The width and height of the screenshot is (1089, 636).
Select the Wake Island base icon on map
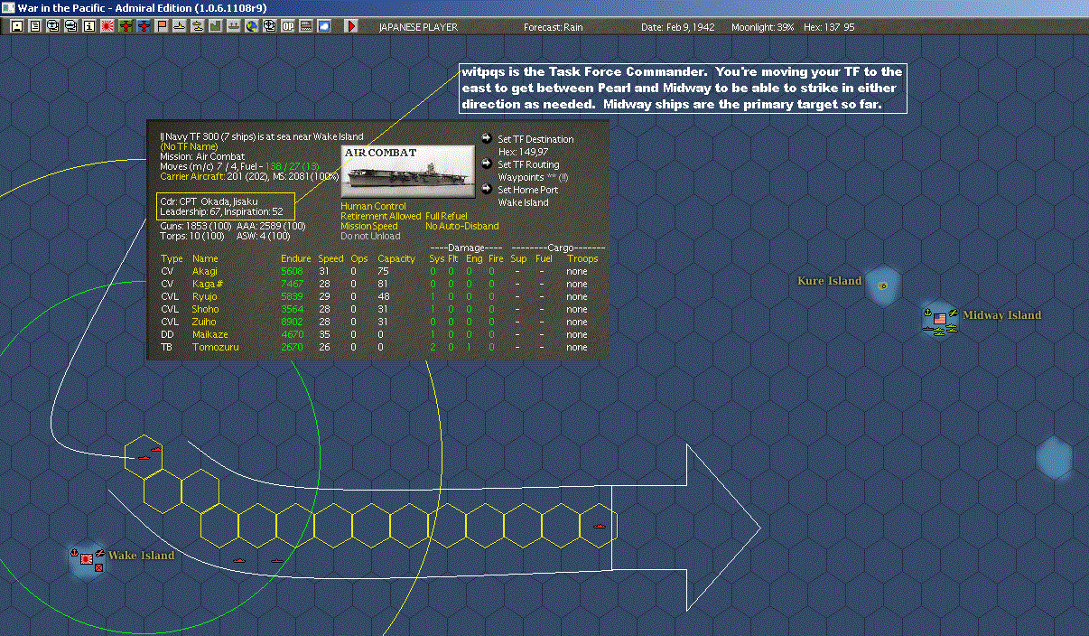click(87, 560)
